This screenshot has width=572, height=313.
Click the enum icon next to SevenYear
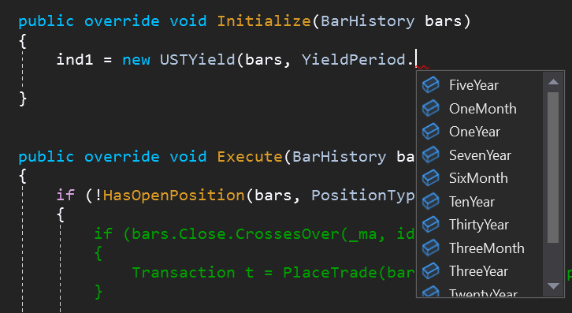pyautogui.click(x=430, y=155)
